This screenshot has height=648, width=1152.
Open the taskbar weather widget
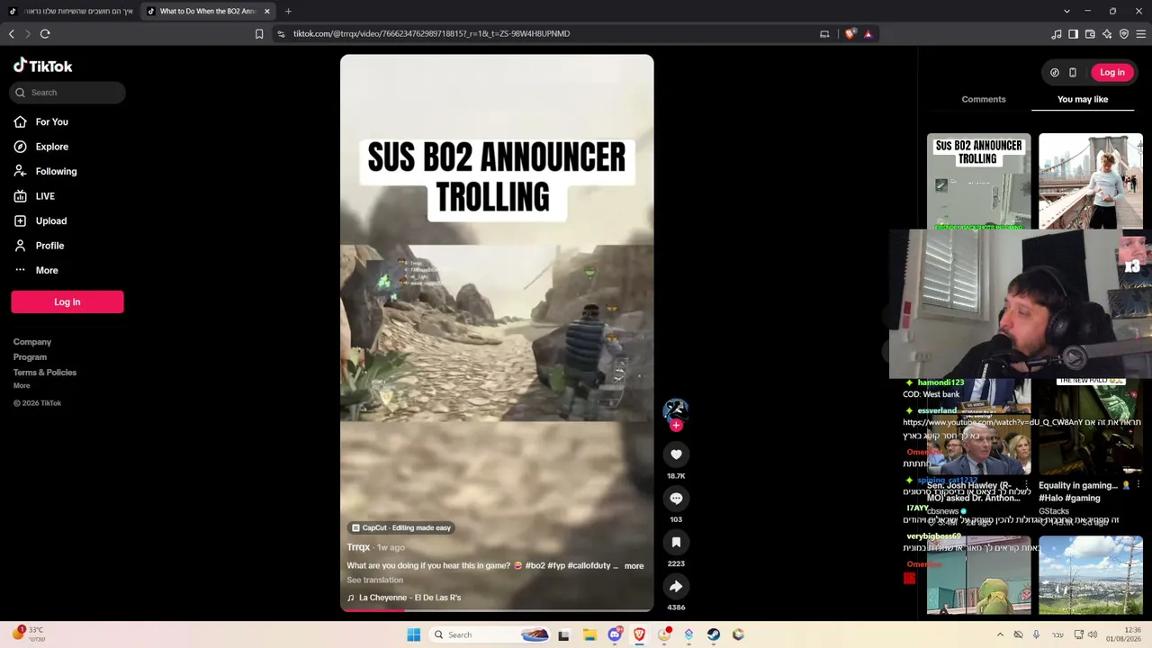[27, 634]
